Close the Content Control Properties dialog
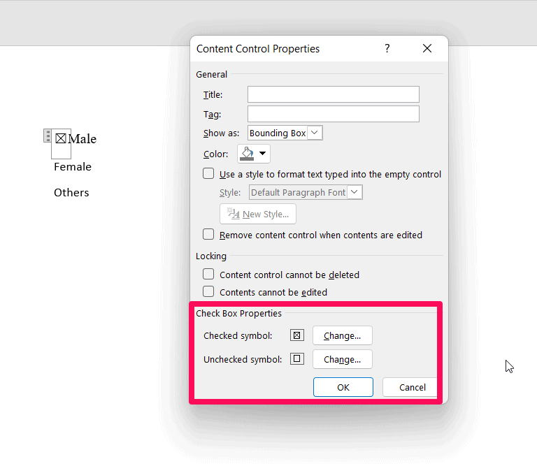 click(x=427, y=49)
